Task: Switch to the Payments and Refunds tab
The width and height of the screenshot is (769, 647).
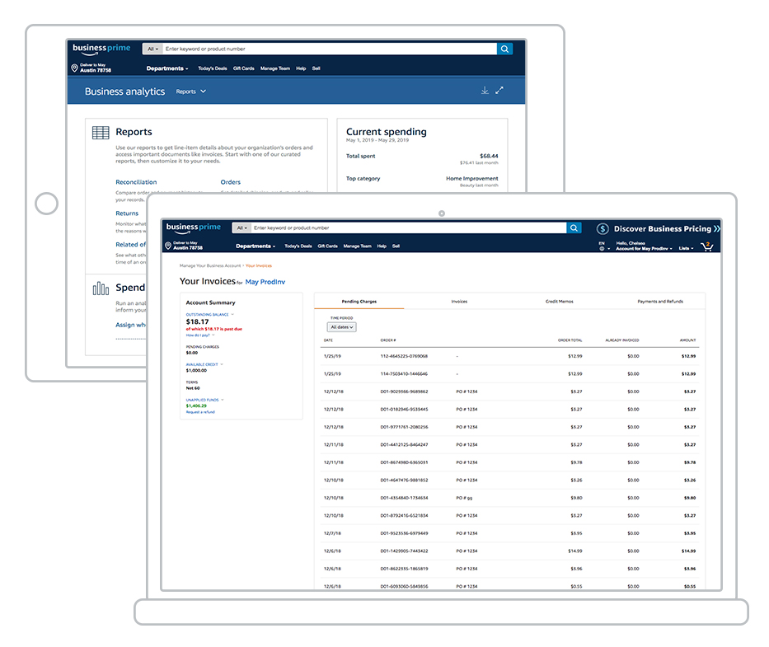Action: (x=659, y=302)
